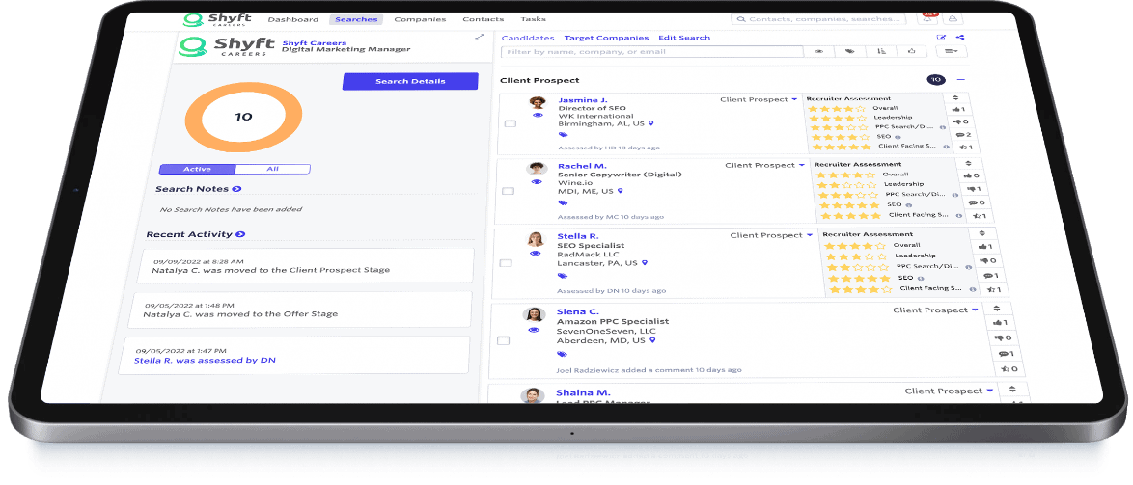
Task: Tick the checkbox for Stella R.
Action: pyautogui.click(x=506, y=263)
